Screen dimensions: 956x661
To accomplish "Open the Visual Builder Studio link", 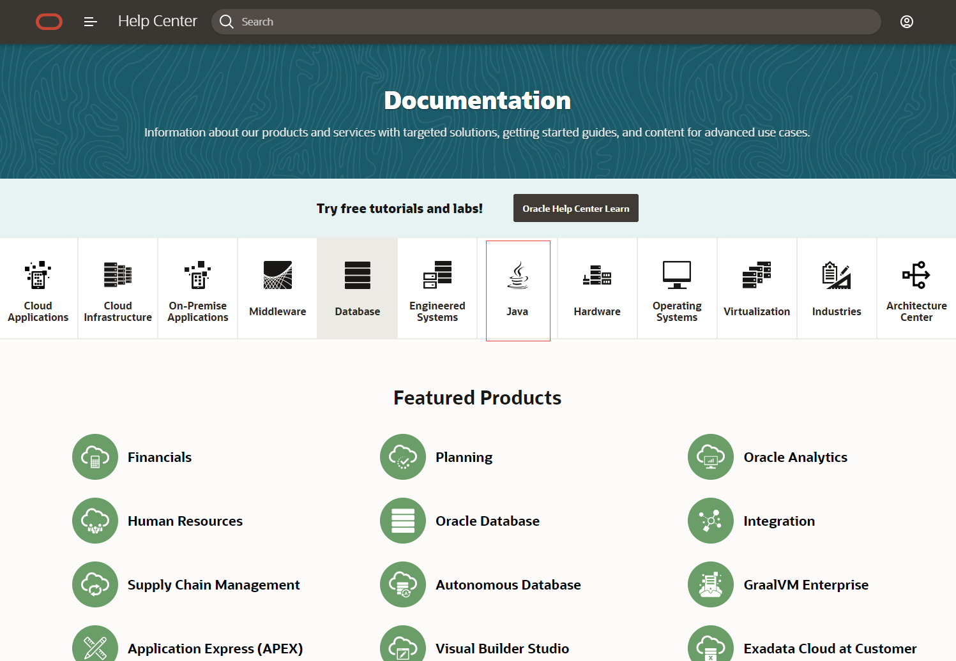I will click(503, 649).
